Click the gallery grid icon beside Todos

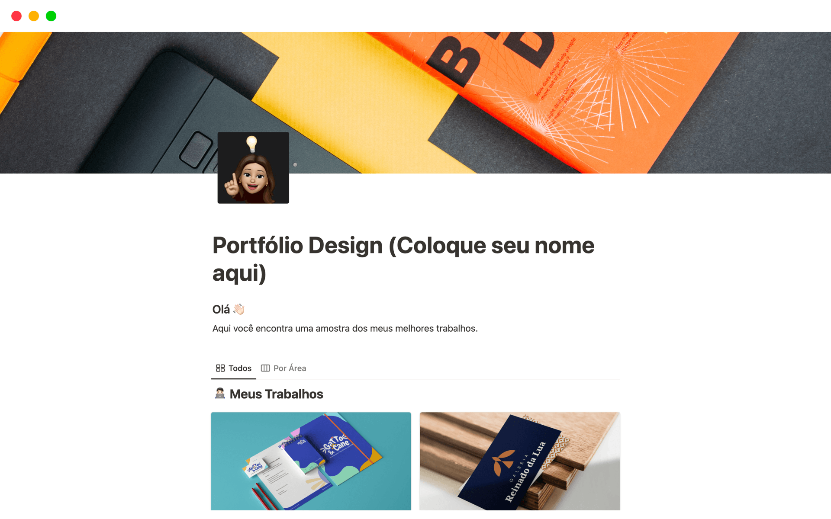pos(220,368)
